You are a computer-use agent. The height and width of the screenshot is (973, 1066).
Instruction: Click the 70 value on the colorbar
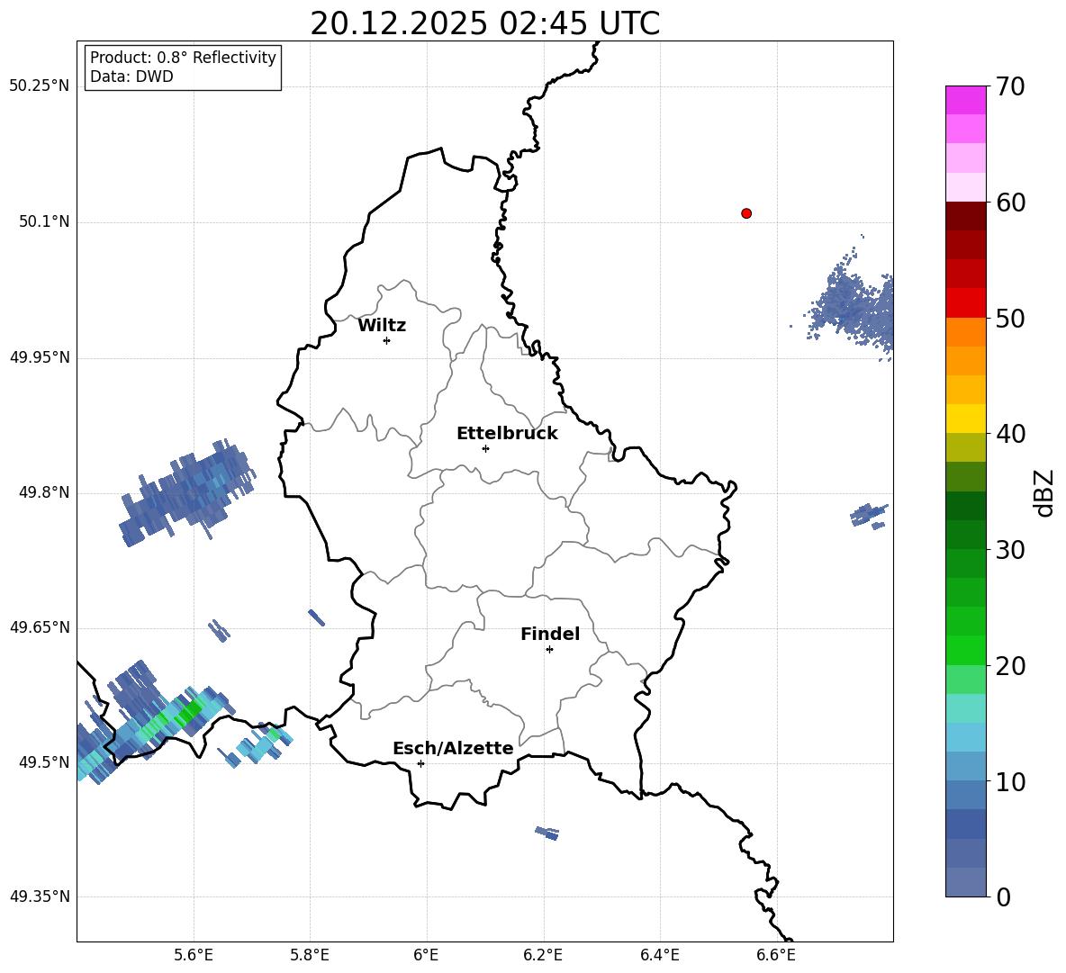coord(1010,87)
